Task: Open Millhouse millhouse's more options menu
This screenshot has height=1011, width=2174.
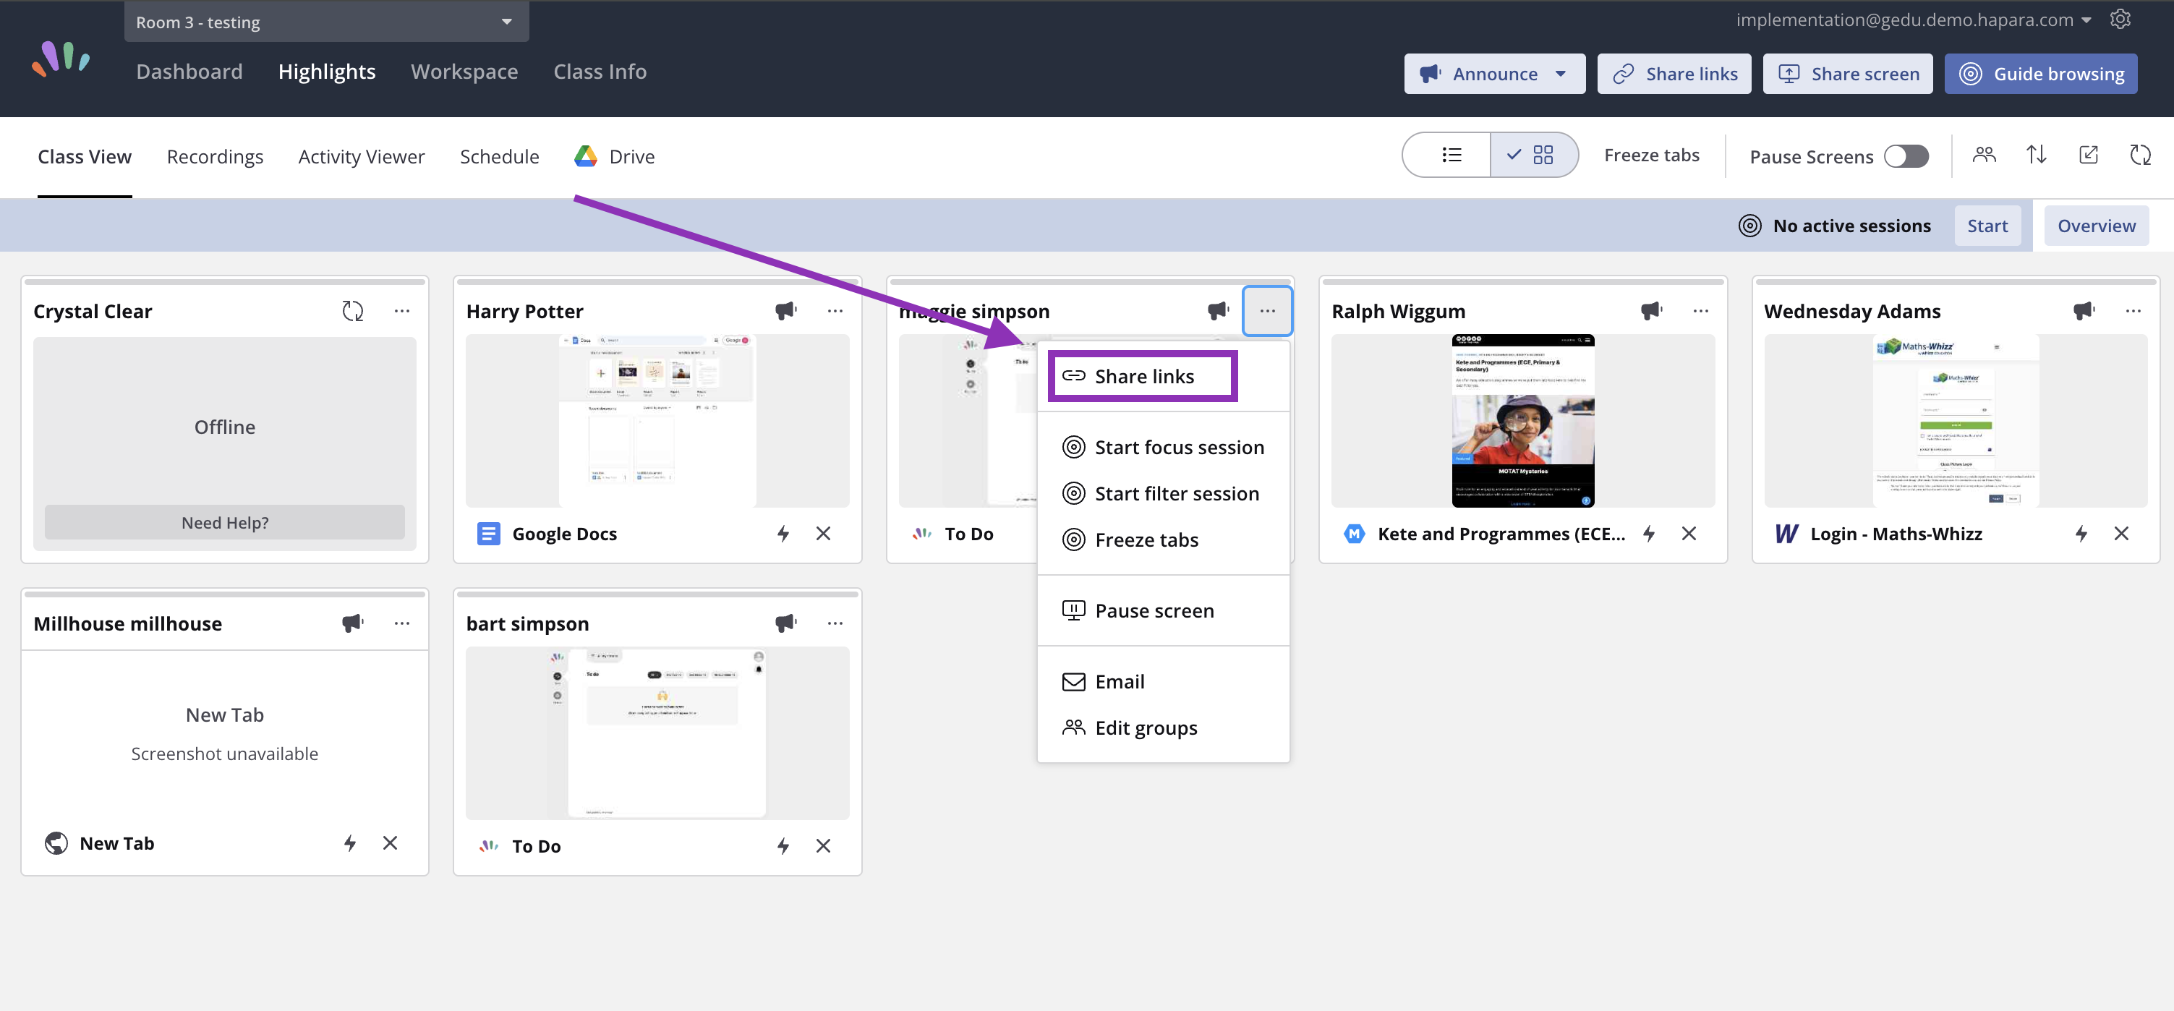Action: pyautogui.click(x=401, y=623)
